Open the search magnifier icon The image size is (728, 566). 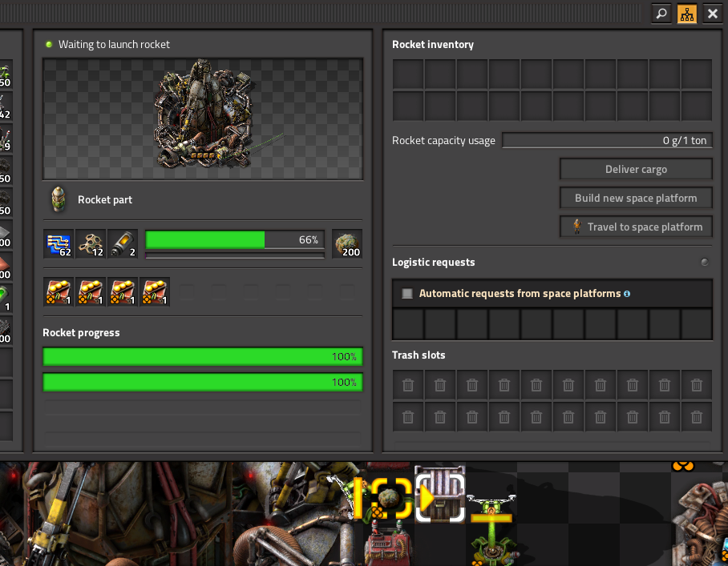pos(661,14)
